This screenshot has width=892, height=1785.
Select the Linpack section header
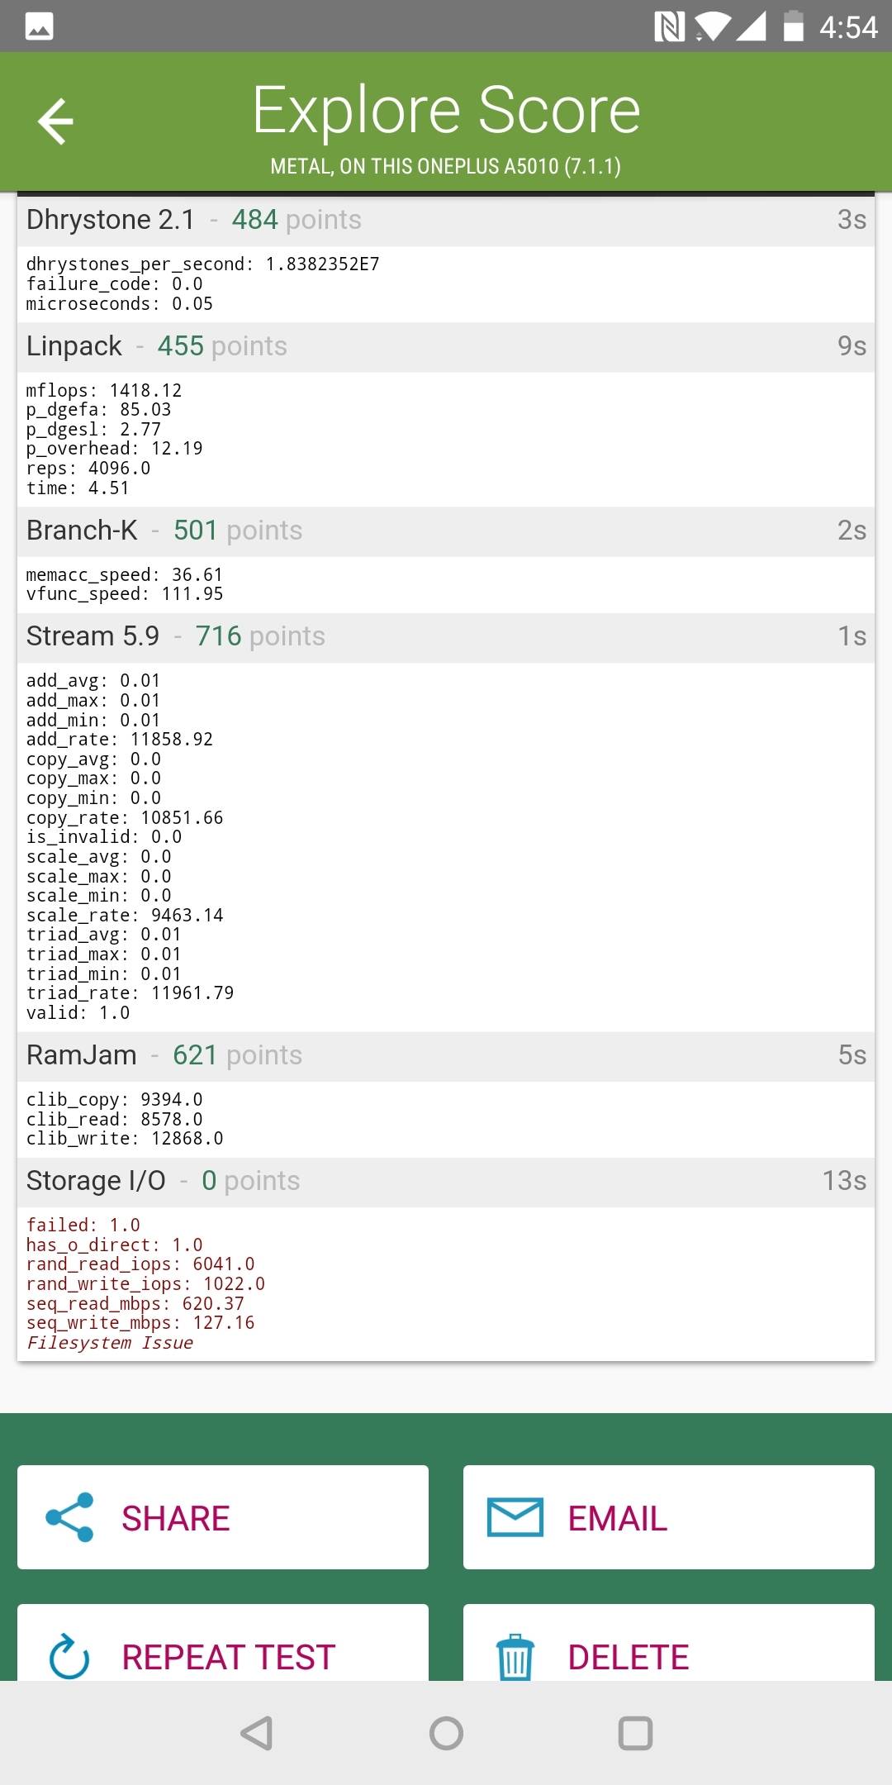click(x=446, y=346)
